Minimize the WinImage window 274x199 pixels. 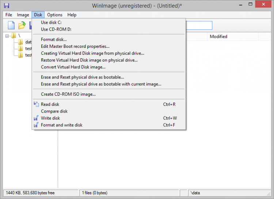coord(241,4)
